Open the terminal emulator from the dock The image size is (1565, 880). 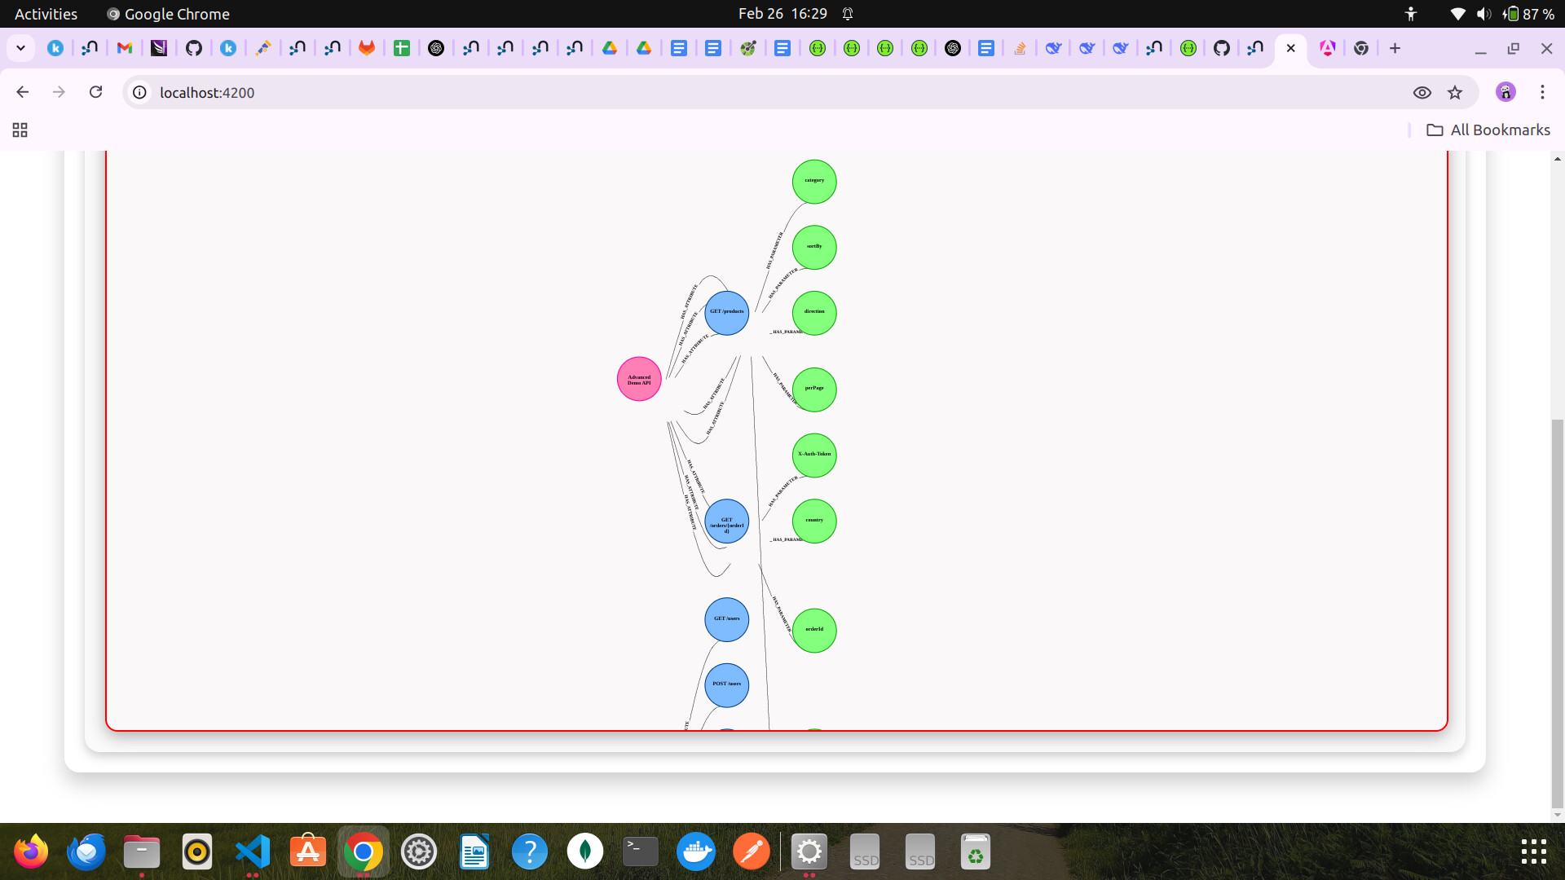pos(639,851)
